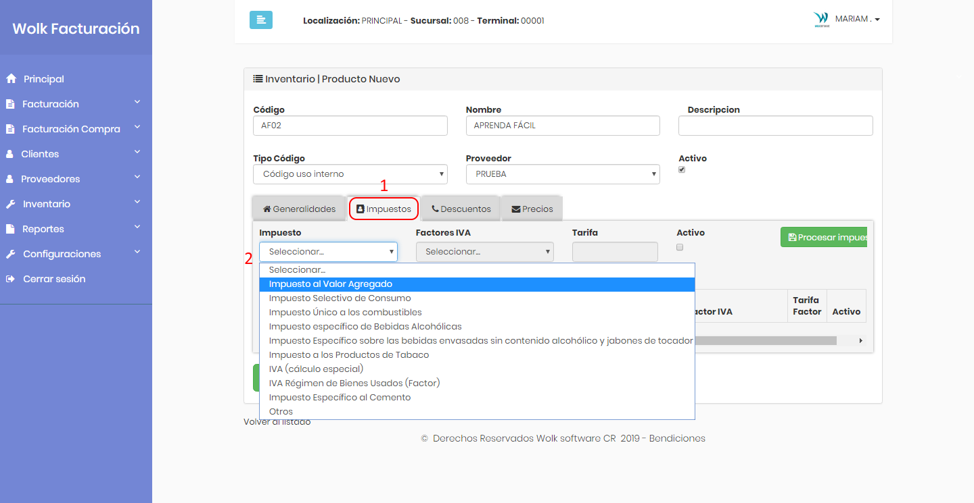This screenshot has width=974, height=503.
Task: Expand the Clientes sidebar chevron
Action: 137,153
